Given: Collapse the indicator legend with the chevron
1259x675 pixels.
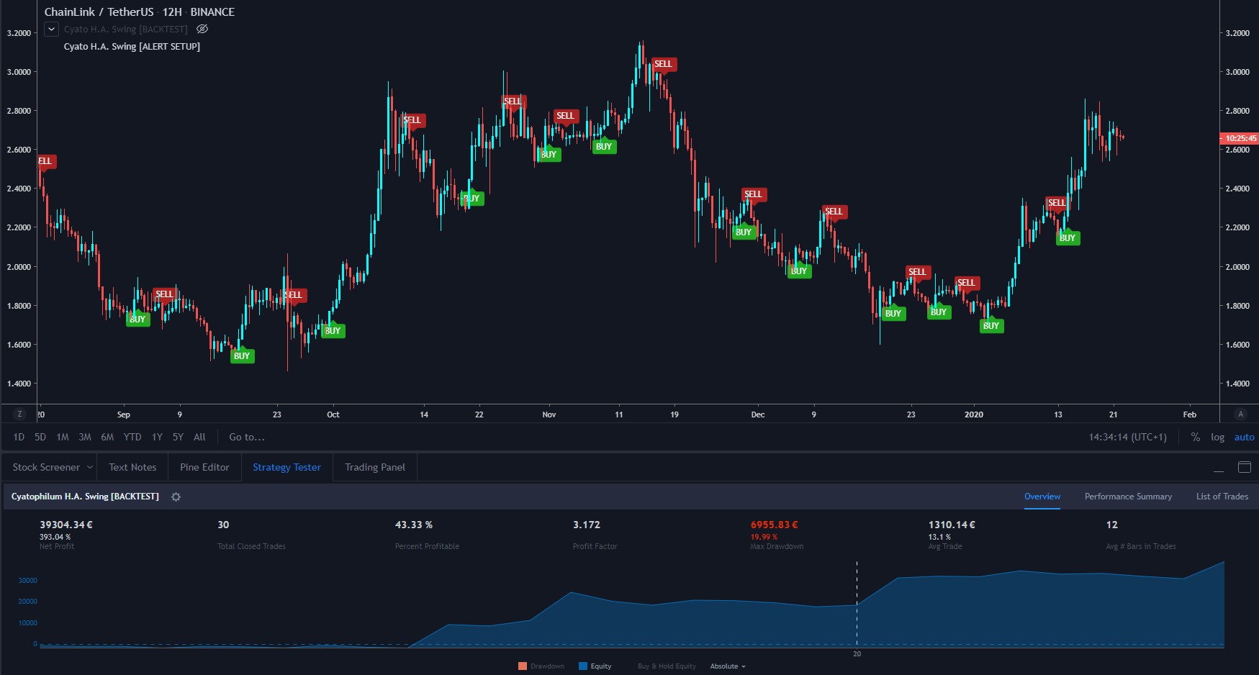Looking at the screenshot, I should [51, 29].
